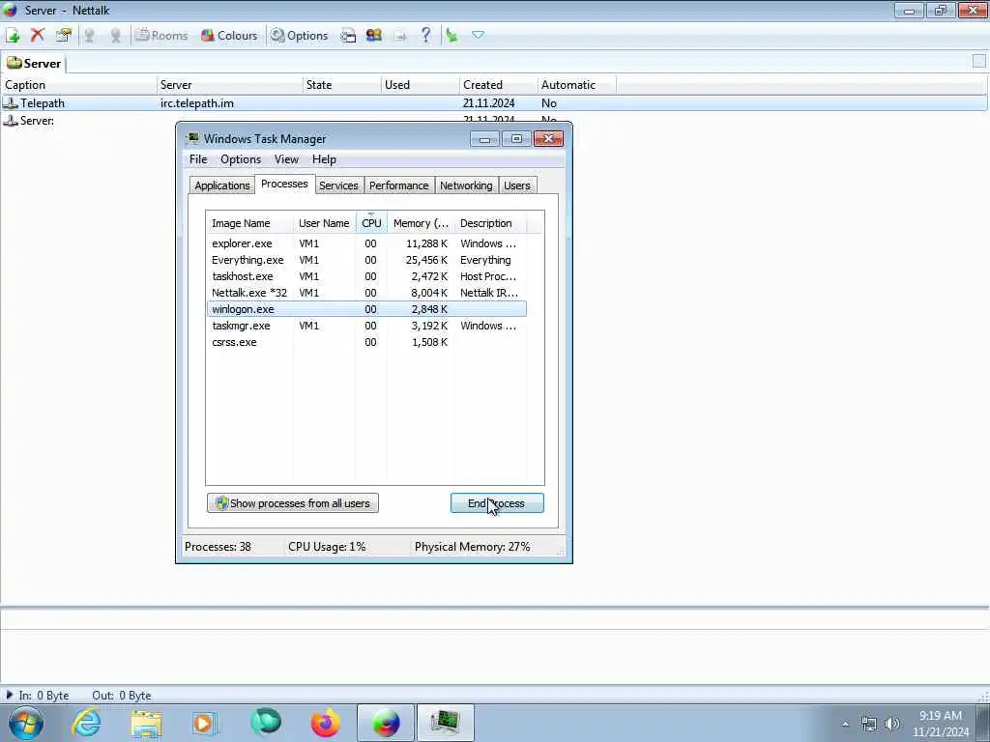Select the Server tab in Nettalk

click(x=34, y=63)
